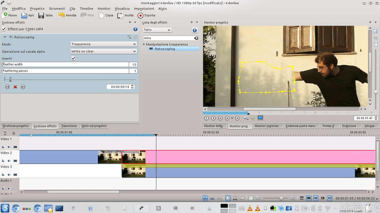This screenshot has width=380, height=213.
Task: Click the Salva button to save the project
Action: [x=45, y=15]
